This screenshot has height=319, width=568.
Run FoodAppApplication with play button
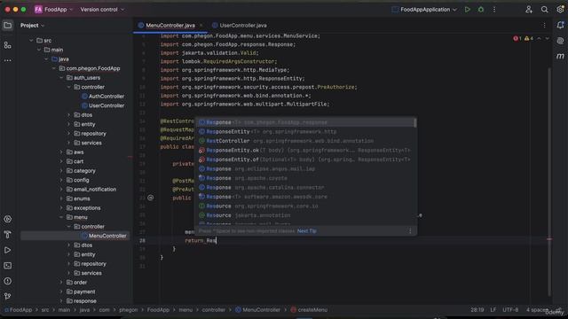468,10
